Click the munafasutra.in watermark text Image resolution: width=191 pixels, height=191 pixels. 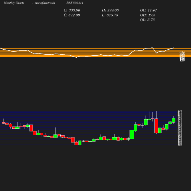click(x=45, y=3)
